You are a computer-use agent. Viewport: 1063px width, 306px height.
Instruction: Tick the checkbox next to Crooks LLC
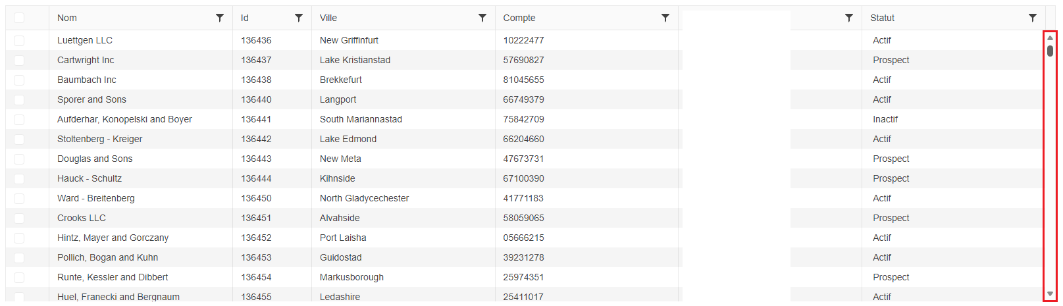point(19,218)
